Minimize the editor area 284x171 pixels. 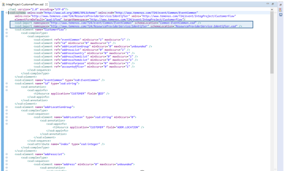click(x=268, y=4)
